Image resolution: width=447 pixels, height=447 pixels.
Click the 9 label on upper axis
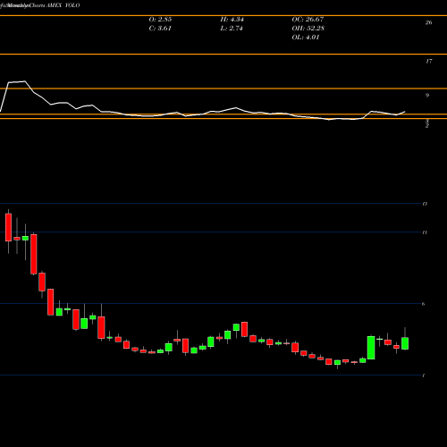[427, 96]
